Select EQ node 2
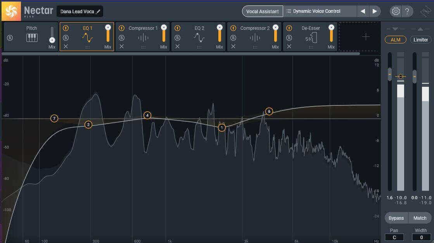 pos(88,125)
